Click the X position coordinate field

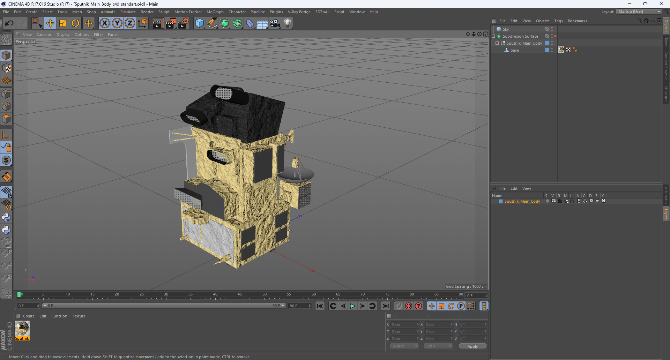point(404,324)
